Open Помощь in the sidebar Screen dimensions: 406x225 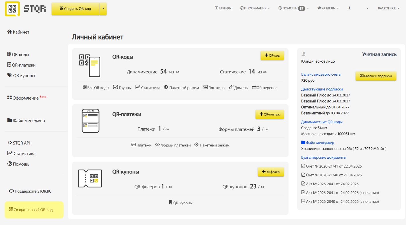point(18,164)
